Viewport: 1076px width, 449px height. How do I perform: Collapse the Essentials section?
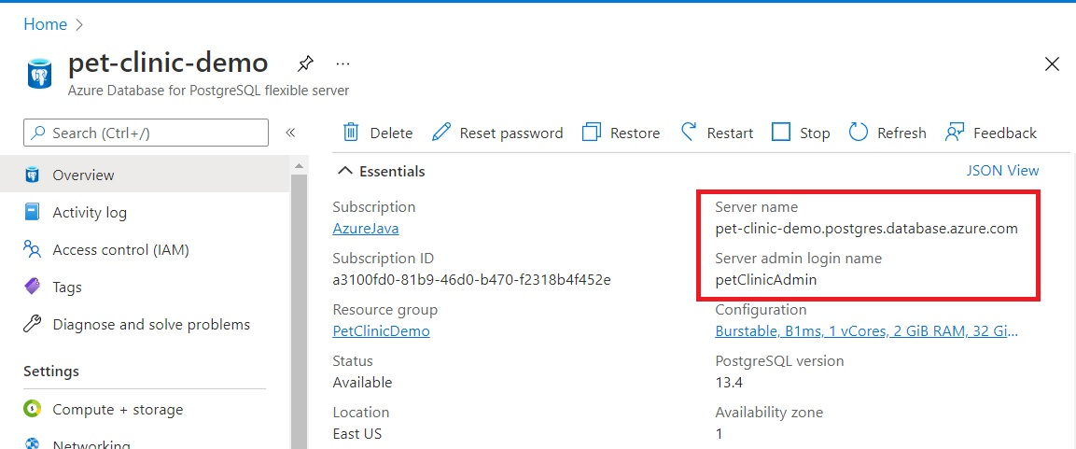[x=382, y=171]
